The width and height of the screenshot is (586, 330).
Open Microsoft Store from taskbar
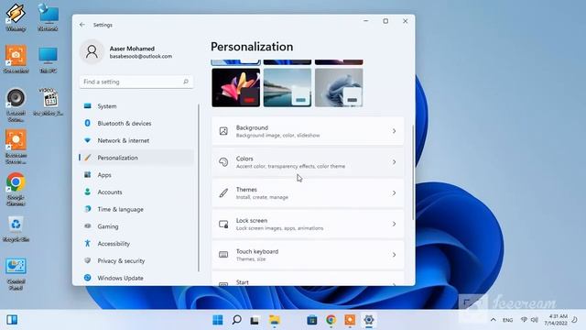tap(312, 320)
